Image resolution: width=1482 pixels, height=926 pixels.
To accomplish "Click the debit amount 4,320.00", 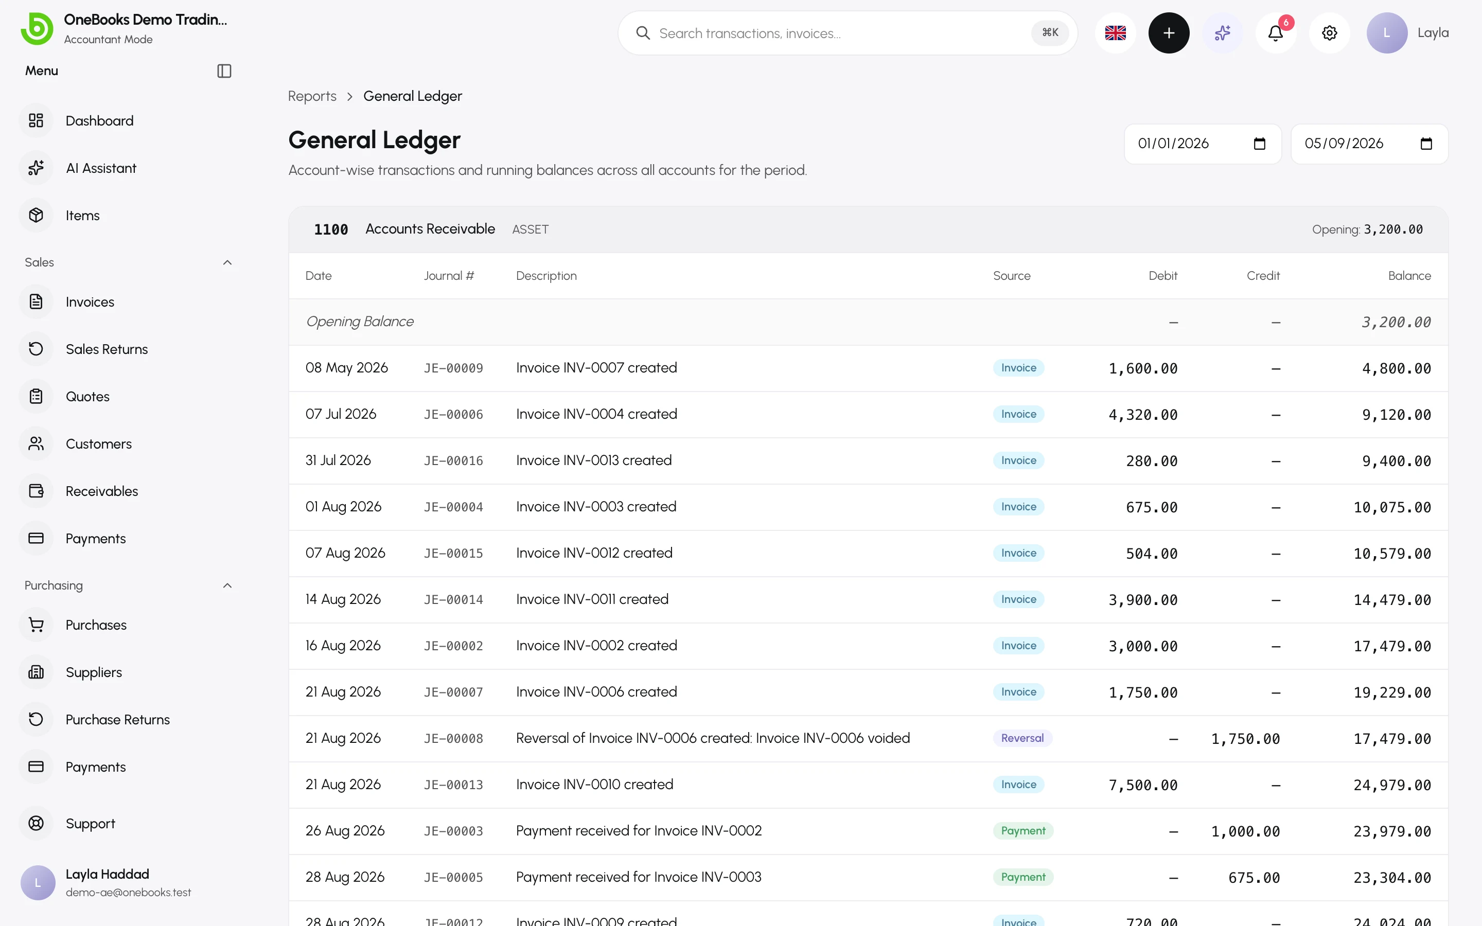I will tap(1143, 415).
